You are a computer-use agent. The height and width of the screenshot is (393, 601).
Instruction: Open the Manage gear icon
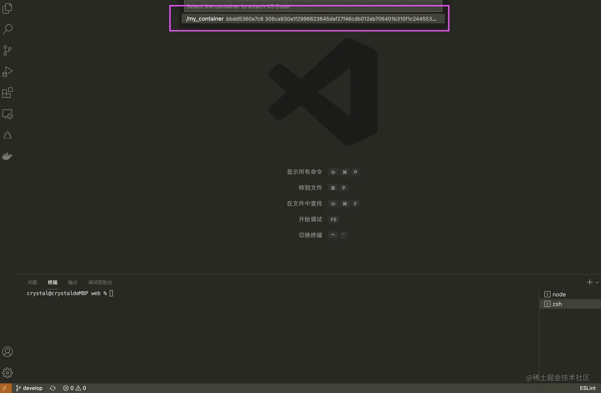pyautogui.click(x=7, y=373)
